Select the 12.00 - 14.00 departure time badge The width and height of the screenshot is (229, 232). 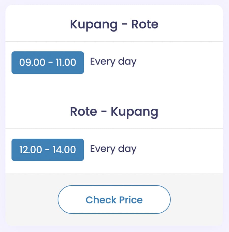coord(48,150)
